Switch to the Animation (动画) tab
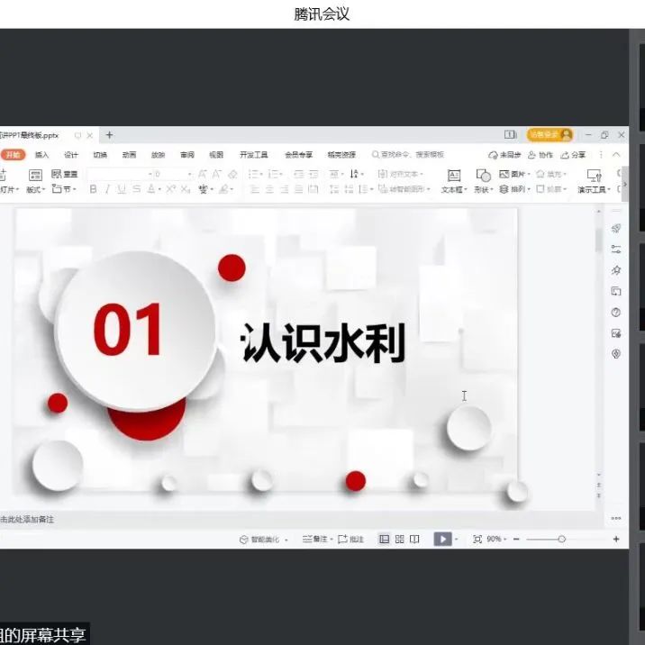 129,155
